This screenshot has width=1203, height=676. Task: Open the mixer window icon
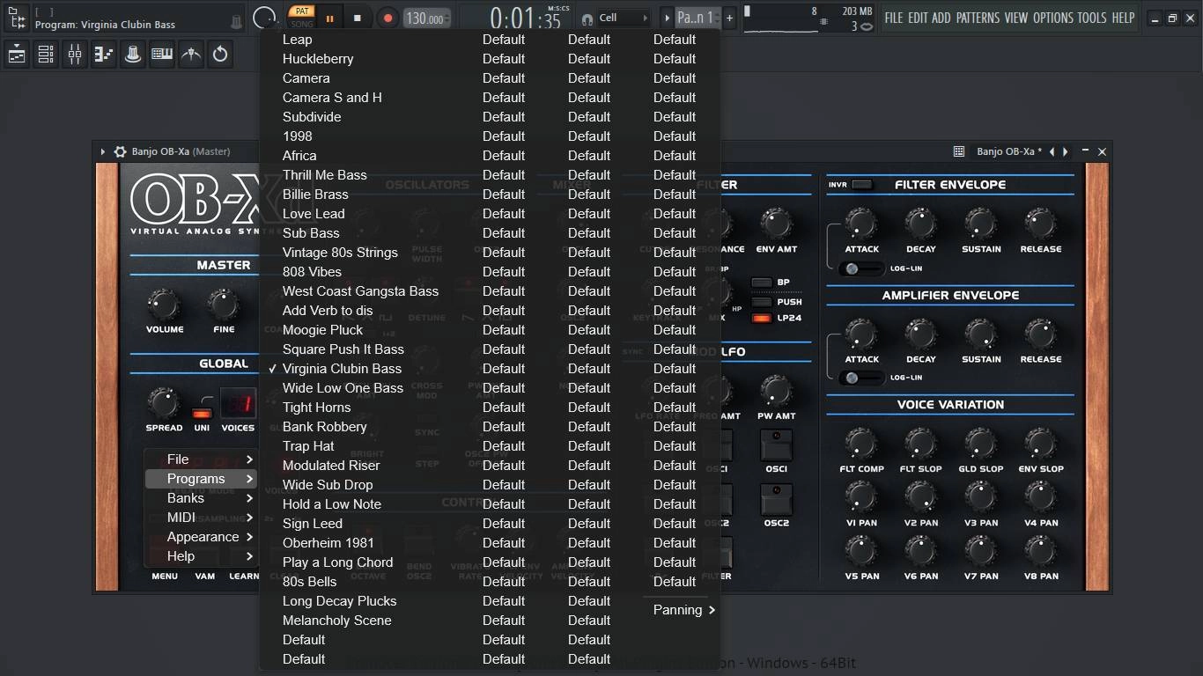(75, 55)
